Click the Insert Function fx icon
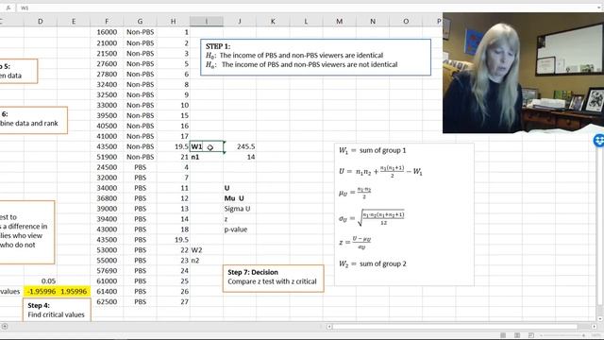 (x=8, y=8)
